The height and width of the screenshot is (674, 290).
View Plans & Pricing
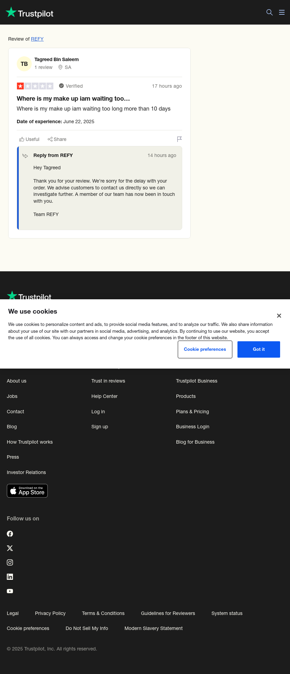[192, 412]
